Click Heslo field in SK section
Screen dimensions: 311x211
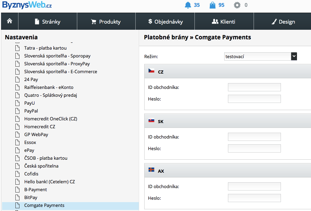click(x=254, y=148)
